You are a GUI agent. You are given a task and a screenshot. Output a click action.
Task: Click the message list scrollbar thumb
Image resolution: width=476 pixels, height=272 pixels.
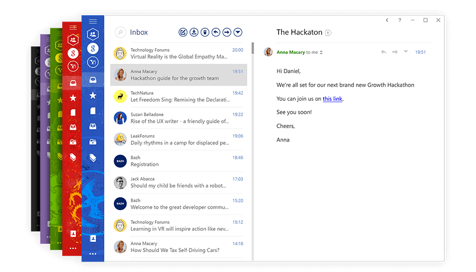252,48
